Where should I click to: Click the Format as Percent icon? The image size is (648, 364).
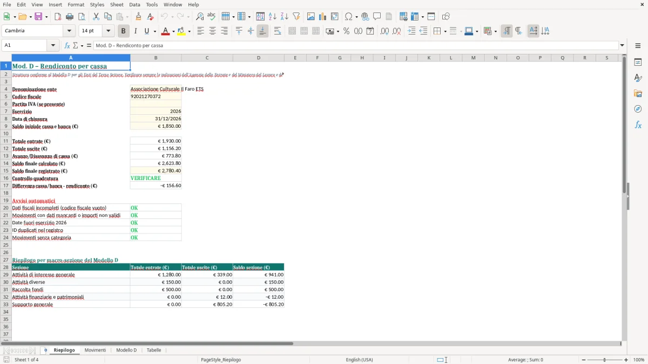point(346,31)
